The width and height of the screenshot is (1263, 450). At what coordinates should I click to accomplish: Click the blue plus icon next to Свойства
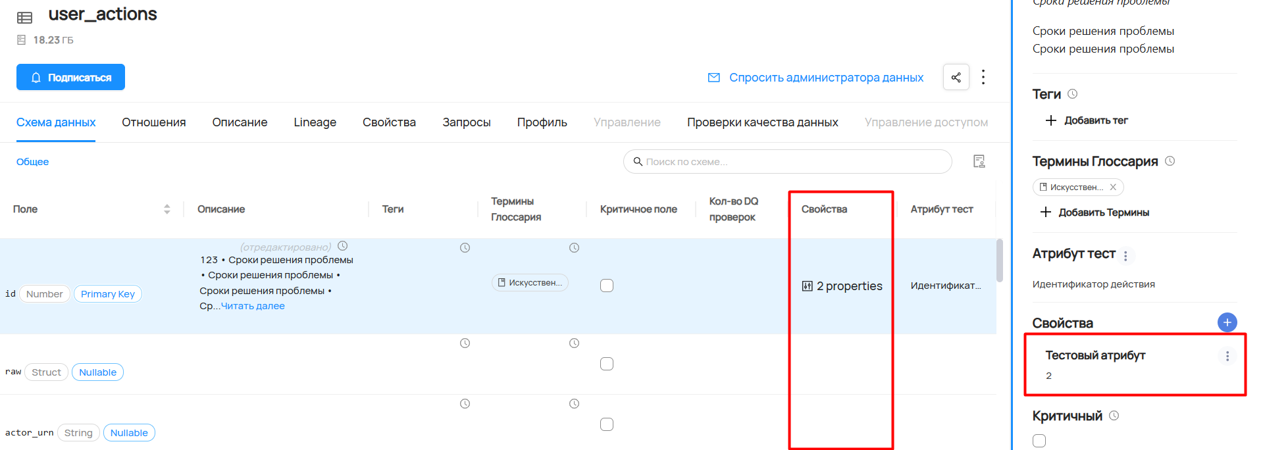[x=1227, y=322]
